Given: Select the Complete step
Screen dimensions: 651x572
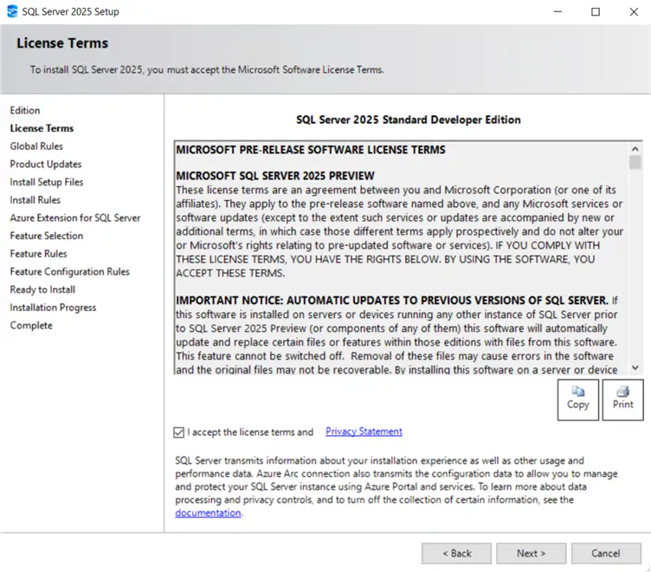Looking at the screenshot, I should [31, 325].
